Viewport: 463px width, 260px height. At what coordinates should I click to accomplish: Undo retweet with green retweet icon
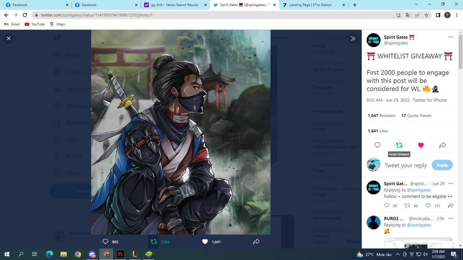tap(399, 145)
